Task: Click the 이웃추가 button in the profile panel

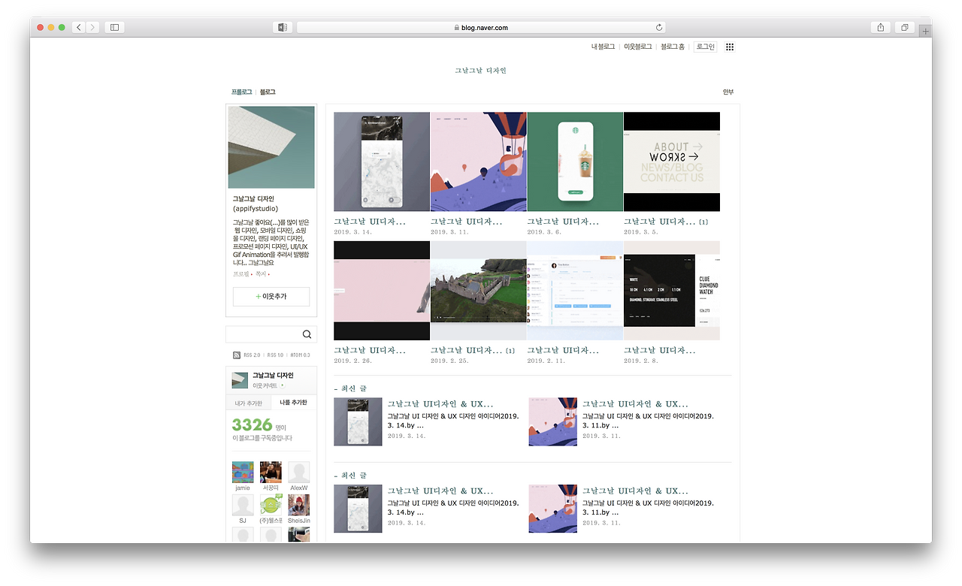Action: click(271, 296)
